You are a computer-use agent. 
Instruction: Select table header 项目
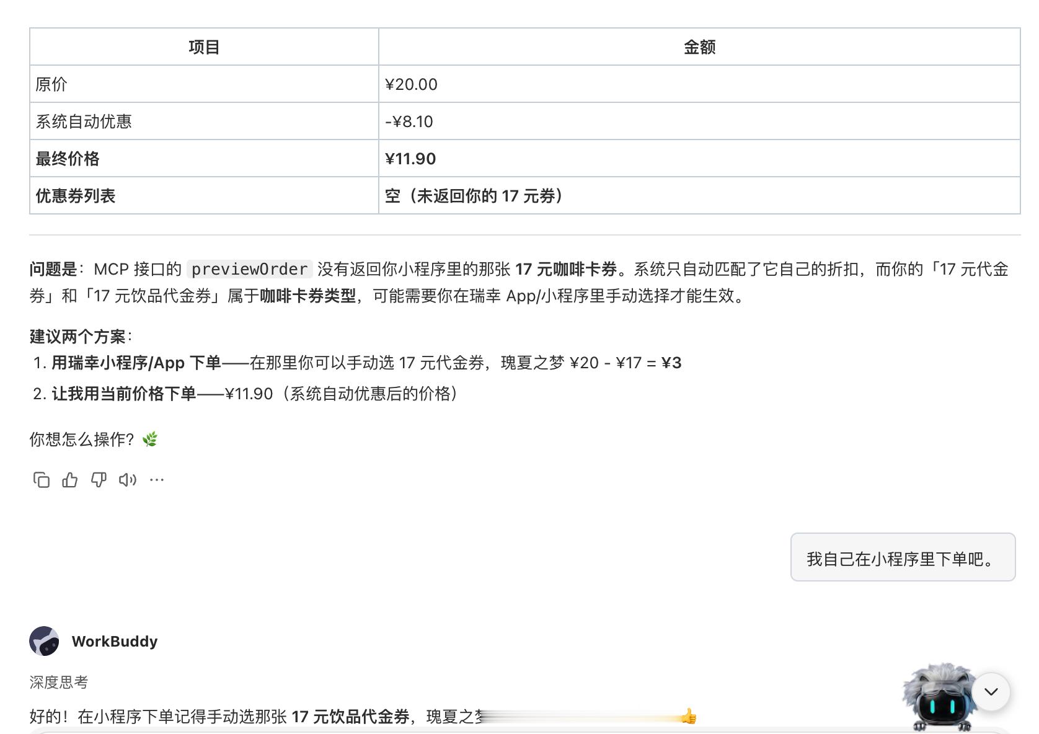click(204, 47)
